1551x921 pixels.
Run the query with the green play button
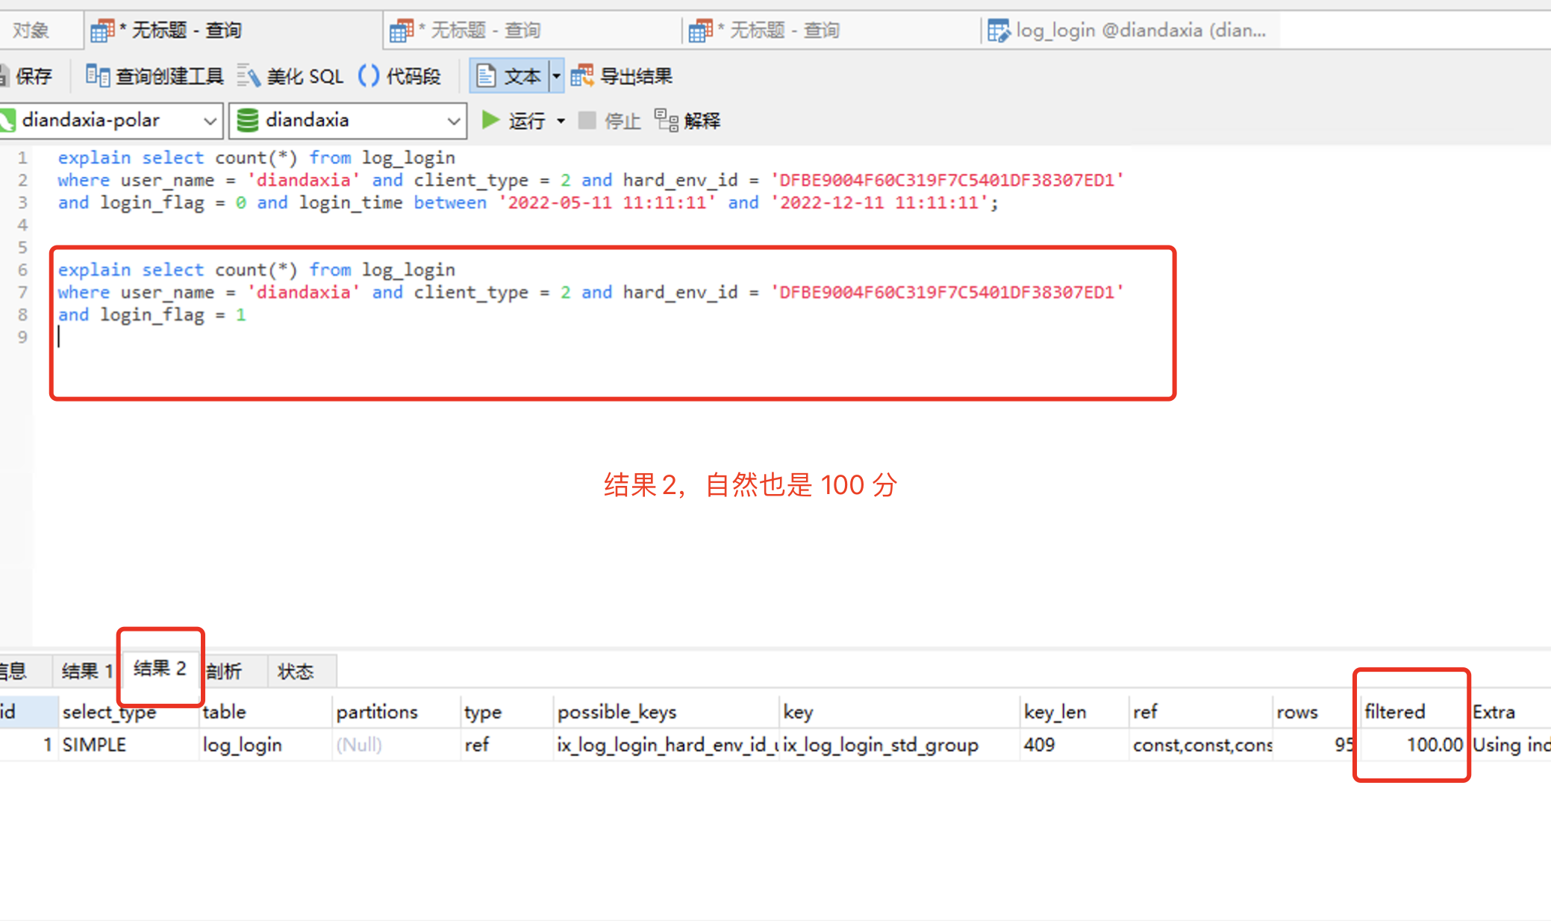click(x=490, y=120)
